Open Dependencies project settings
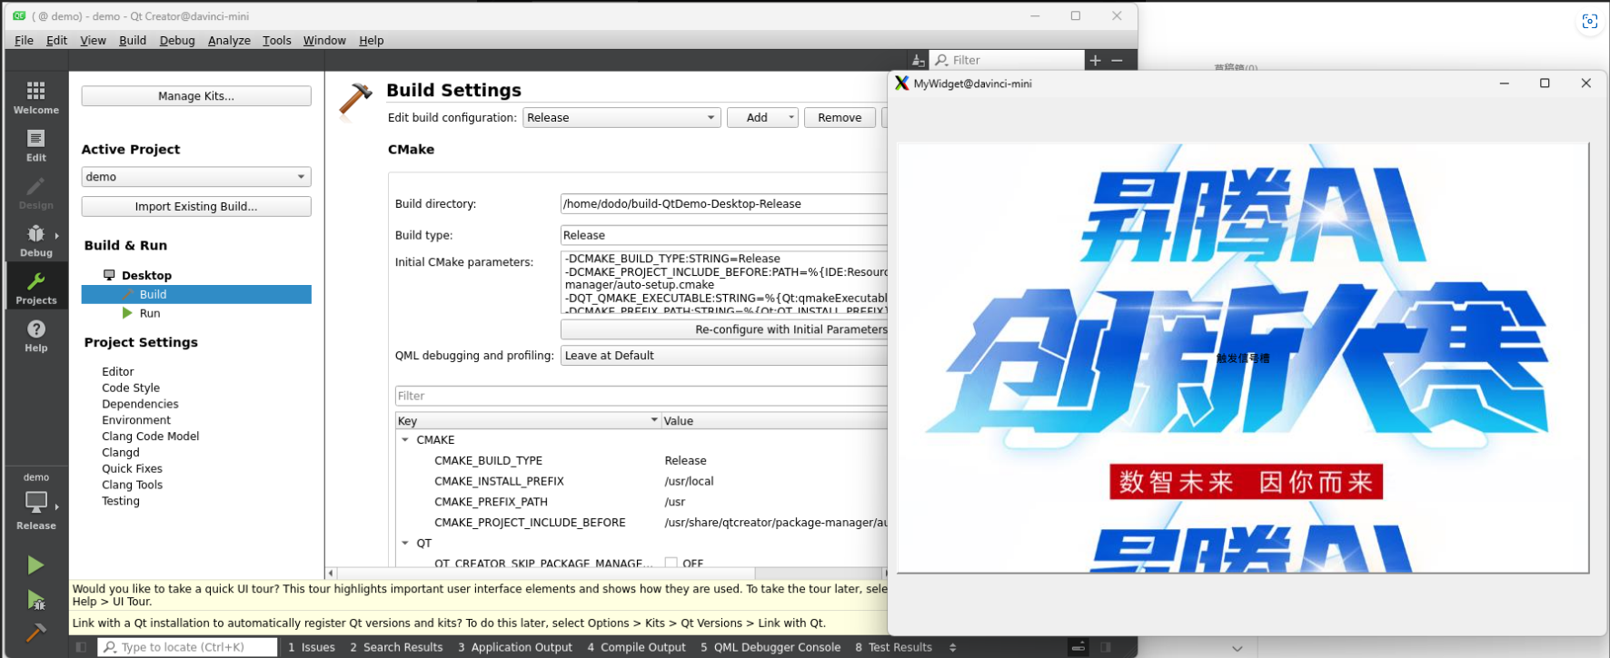 tap(140, 405)
